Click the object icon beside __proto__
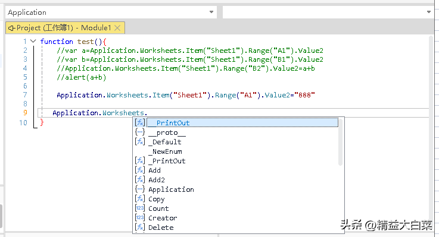Image resolution: width=439 pixels, height=237 pixels. 140,132
